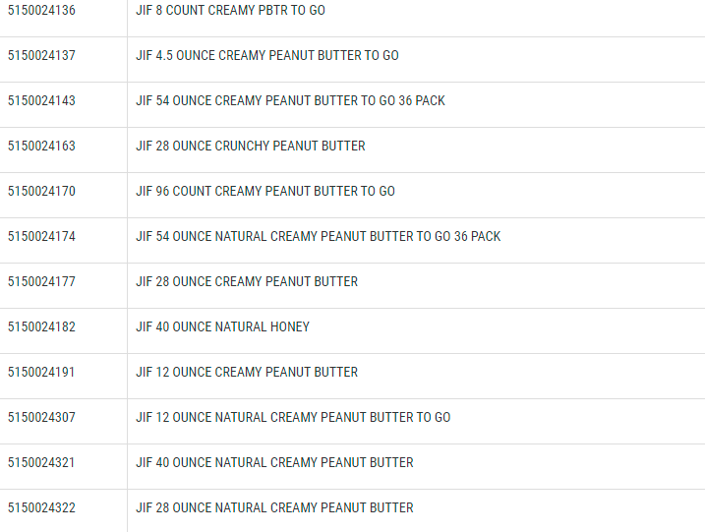Viewport: 705px width, 532px height.
Task: Select JIF 54 Ounce Natural Creamy 36 Pack
Action: point(318,236)
